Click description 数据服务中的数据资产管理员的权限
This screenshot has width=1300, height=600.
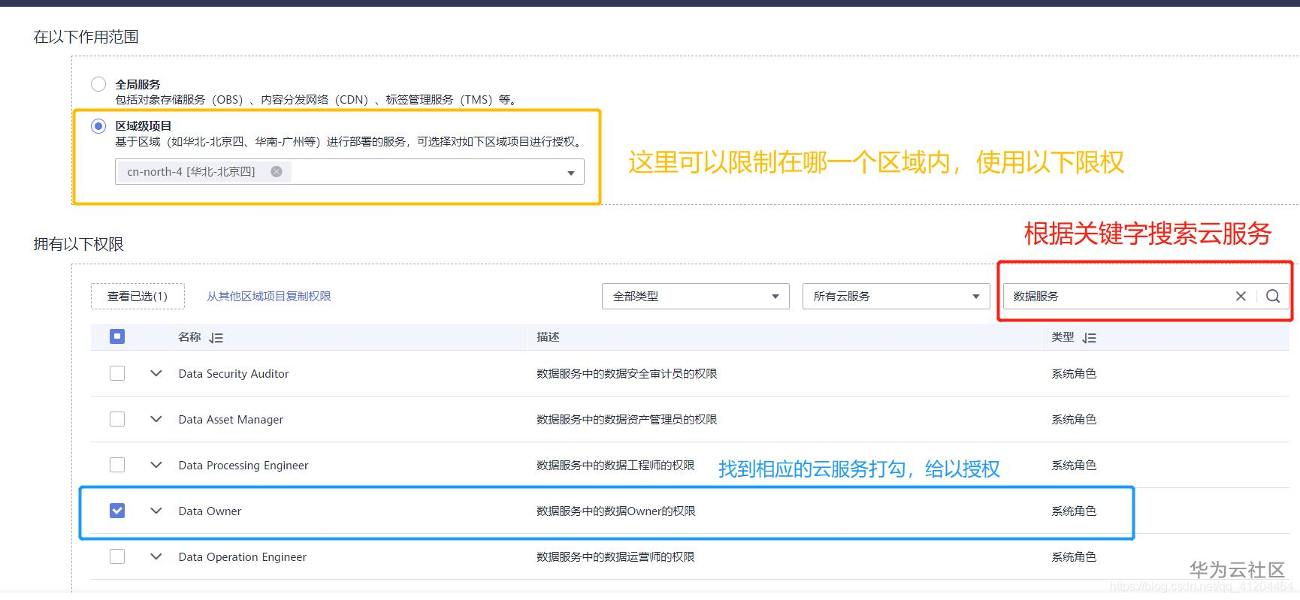tap(627, 419)
